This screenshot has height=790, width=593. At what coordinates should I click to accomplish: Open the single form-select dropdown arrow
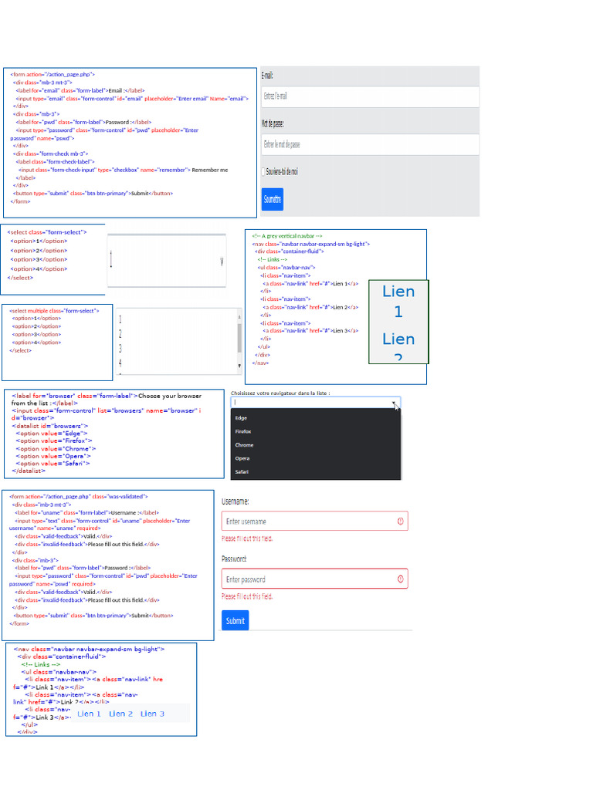tap(222, 261)
